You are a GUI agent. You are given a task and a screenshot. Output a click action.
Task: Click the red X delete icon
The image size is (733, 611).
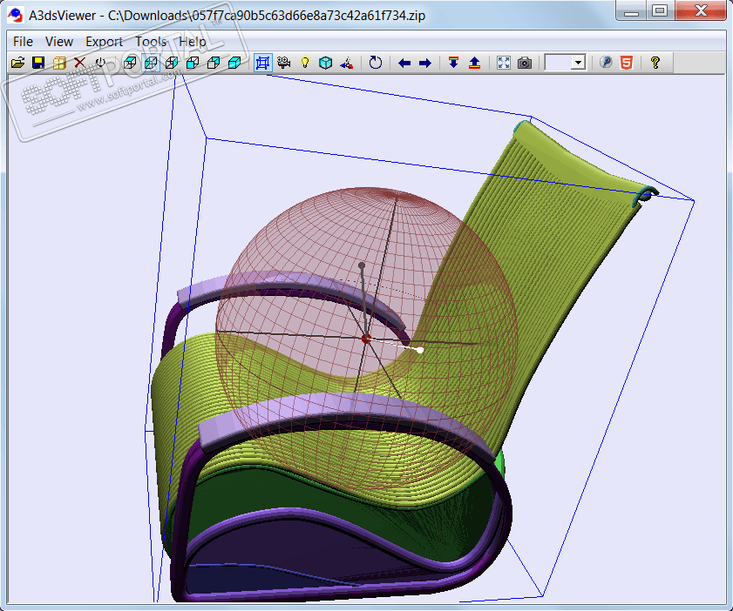click(80, 63)
